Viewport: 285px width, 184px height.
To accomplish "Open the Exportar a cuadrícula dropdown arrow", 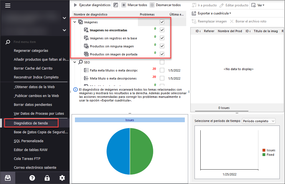I will [x=230, y=13].
